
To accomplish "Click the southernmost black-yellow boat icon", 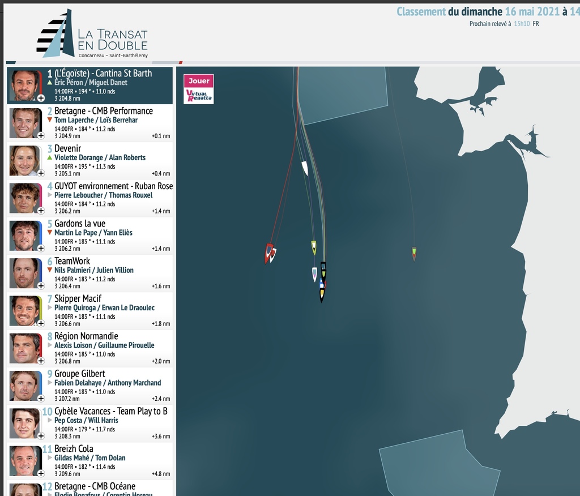I will 322,295.
